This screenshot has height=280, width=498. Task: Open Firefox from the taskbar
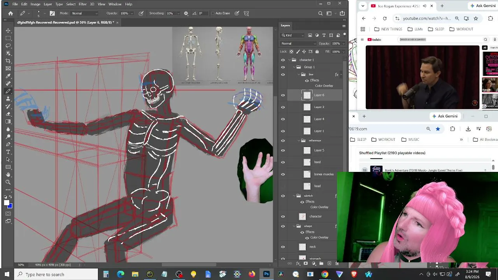click(x=252, y=275)
